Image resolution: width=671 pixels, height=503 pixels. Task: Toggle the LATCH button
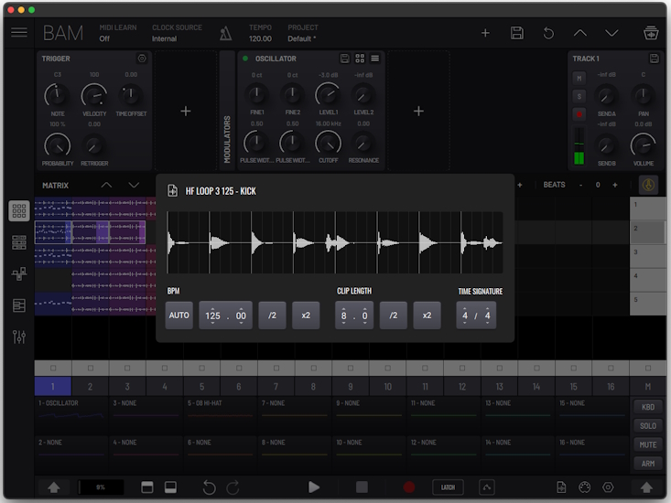click(x=448, y=487)
